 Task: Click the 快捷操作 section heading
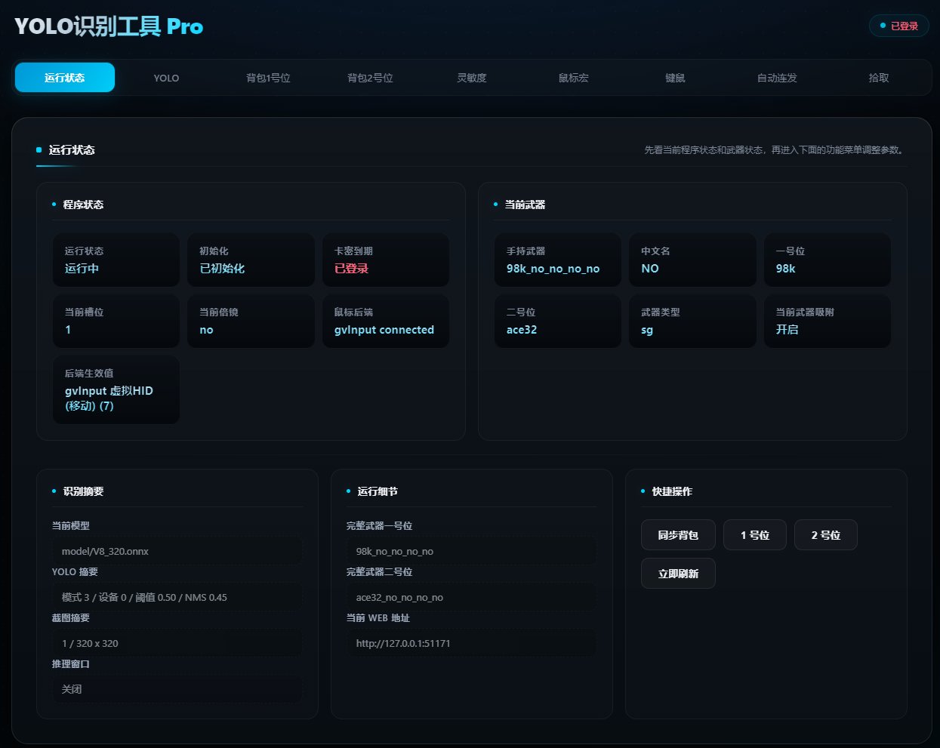point(672,491)
